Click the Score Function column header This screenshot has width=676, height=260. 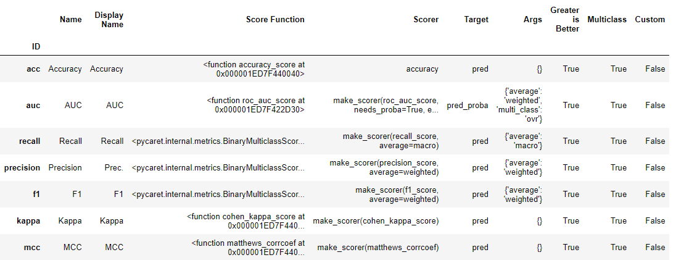275,19
